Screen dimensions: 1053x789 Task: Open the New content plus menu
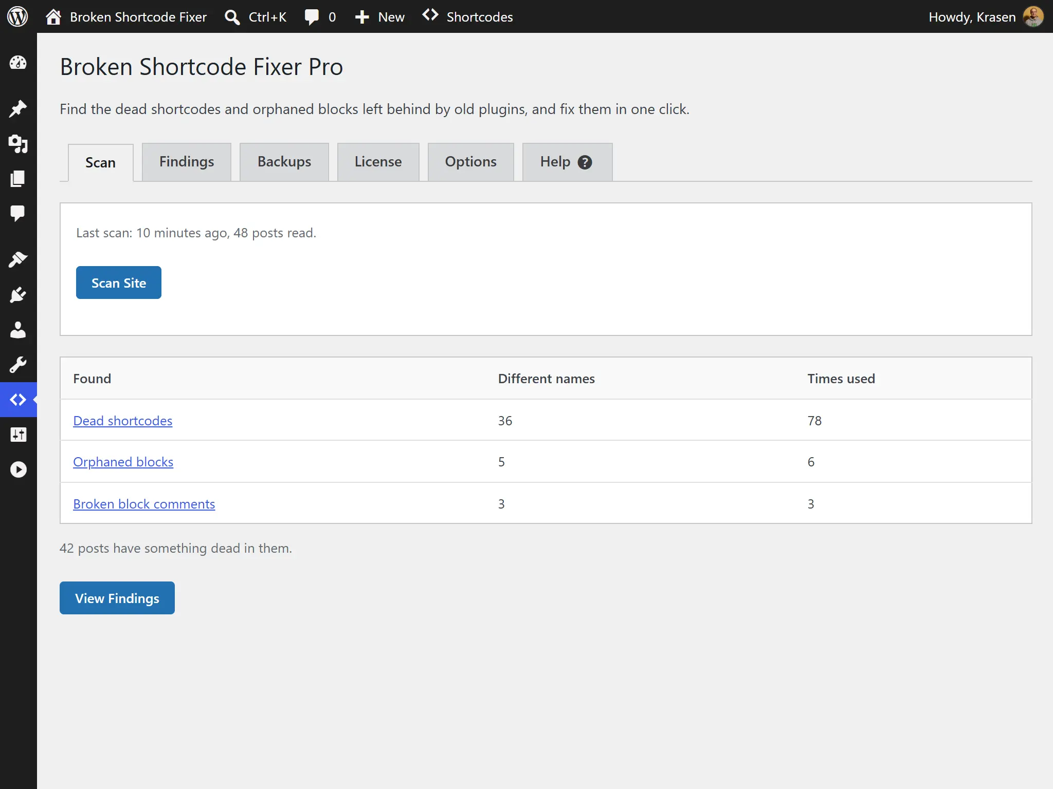[379, 17]
